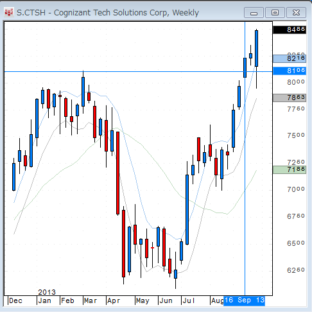Click the Dec label on time axis
The height and width of the screenshot is (312, 312).
pyautogui.click(x=15, y=300)
